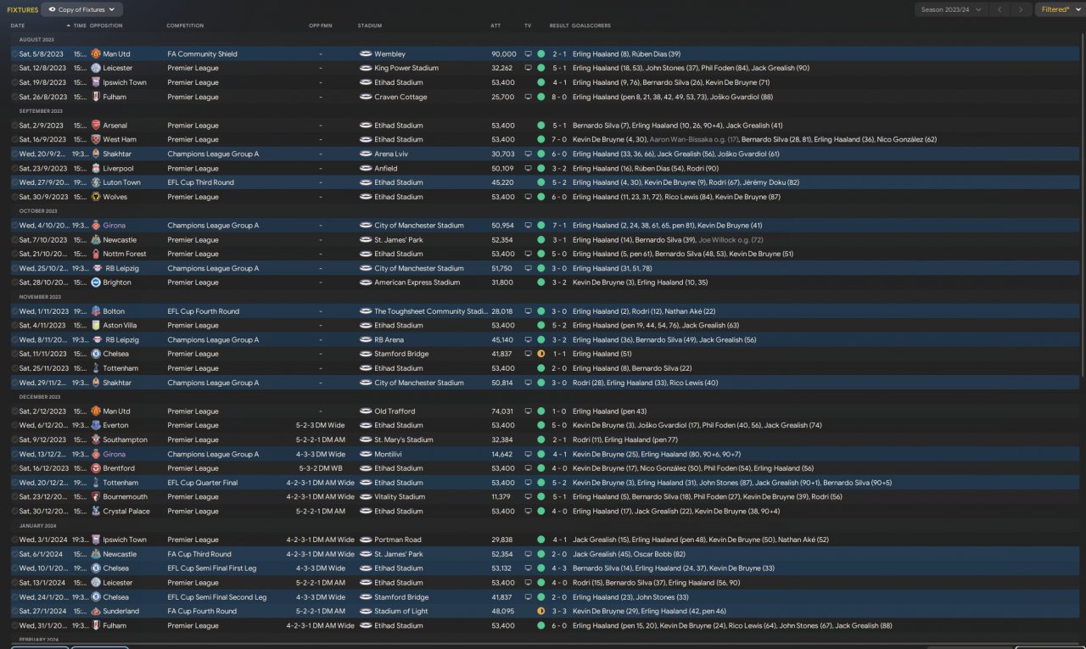Sort by the Opp Fmn column header
The width and height of the screenshot is (1086, 649).
(x=321, y=26)
